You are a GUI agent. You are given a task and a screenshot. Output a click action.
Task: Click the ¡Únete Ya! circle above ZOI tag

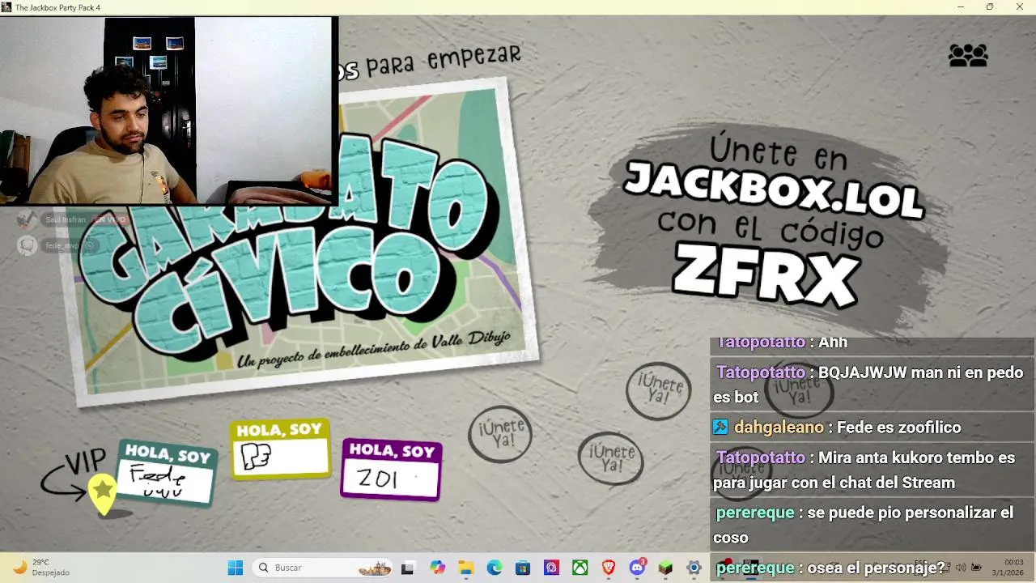(x=500, y=434)
